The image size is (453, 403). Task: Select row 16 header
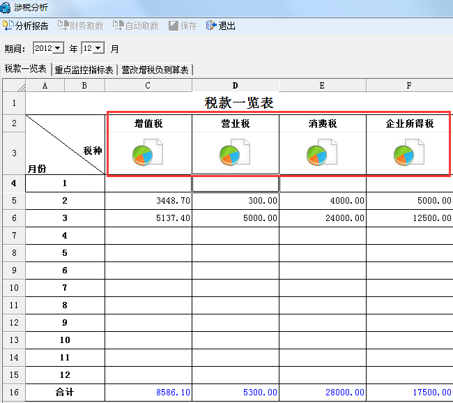pyautogui.click(x=14, y=393)
